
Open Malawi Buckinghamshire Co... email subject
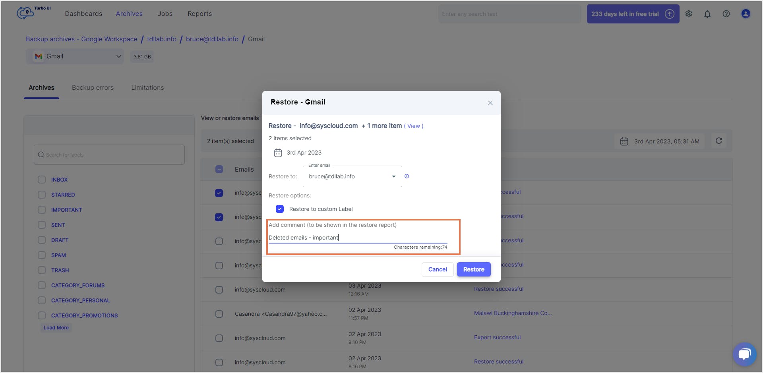(x=513, y=313)
